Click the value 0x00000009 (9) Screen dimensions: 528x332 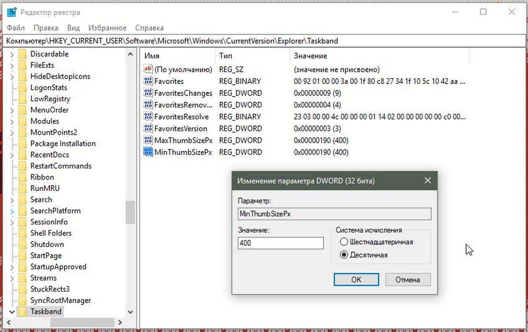pyautogui.click(x=317, y=93)
